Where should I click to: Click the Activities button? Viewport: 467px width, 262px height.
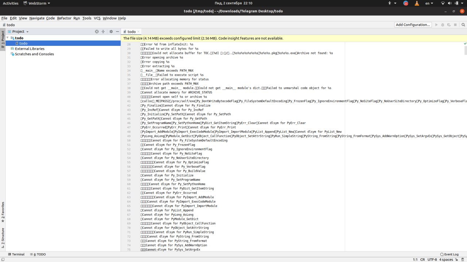[11, 3]
